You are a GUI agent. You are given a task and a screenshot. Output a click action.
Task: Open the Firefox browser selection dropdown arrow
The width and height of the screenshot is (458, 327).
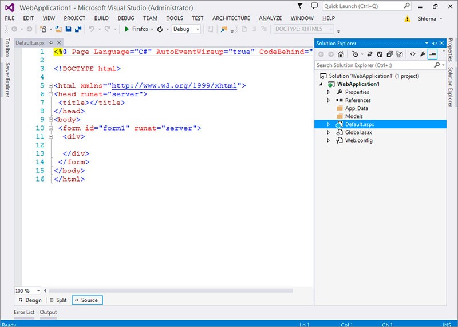(x=152, y=29)
